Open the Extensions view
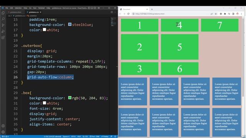Image resolution: width=246 pixels, height=138 pixels. coord(3,38)
